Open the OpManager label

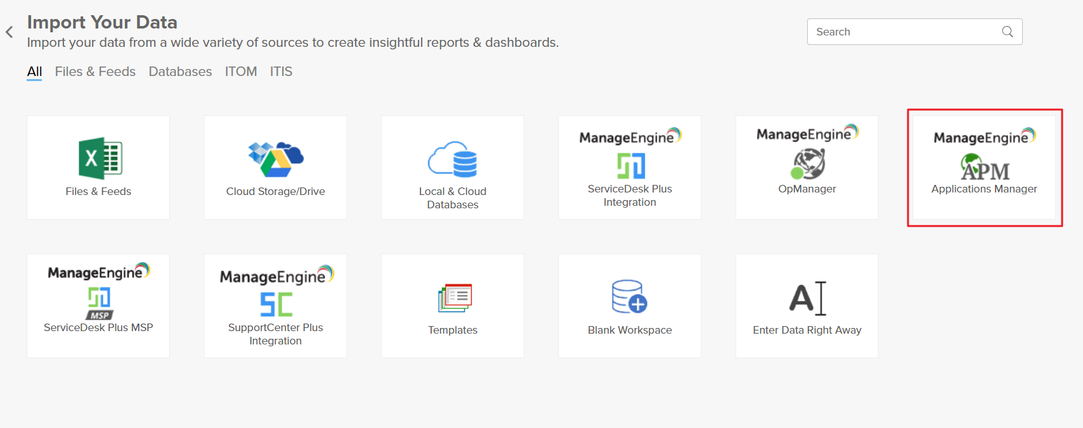tap(807, 189)
